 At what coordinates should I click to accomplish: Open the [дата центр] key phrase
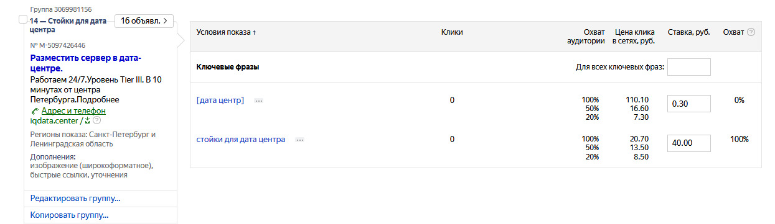click(220, 100)
